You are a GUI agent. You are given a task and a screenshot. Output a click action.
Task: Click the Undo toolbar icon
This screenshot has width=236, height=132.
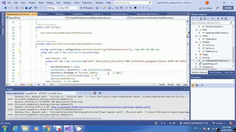coord(35,8)
